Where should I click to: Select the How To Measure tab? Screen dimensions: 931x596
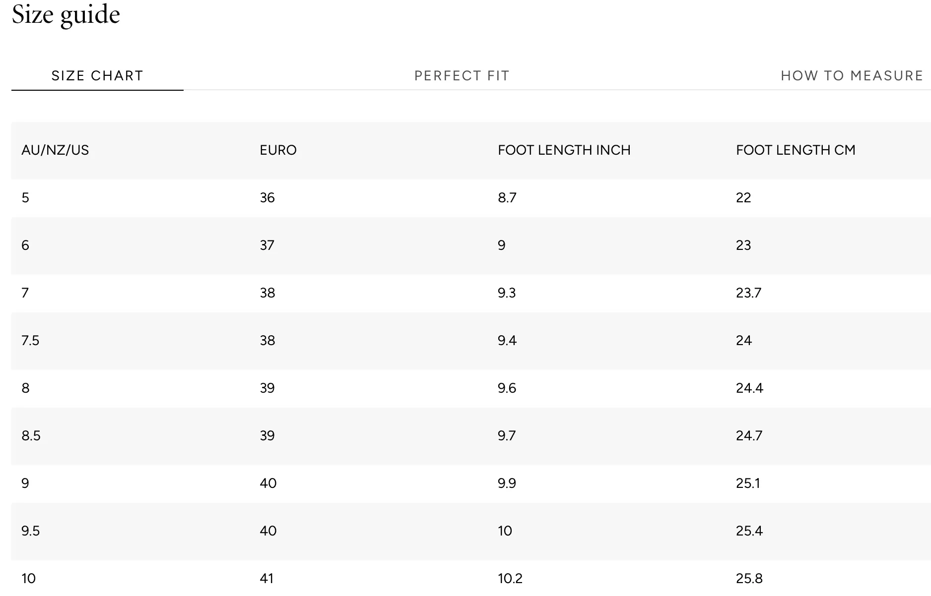click(x=852, y=76)
